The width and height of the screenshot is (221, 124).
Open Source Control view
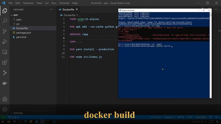[4, 31]
